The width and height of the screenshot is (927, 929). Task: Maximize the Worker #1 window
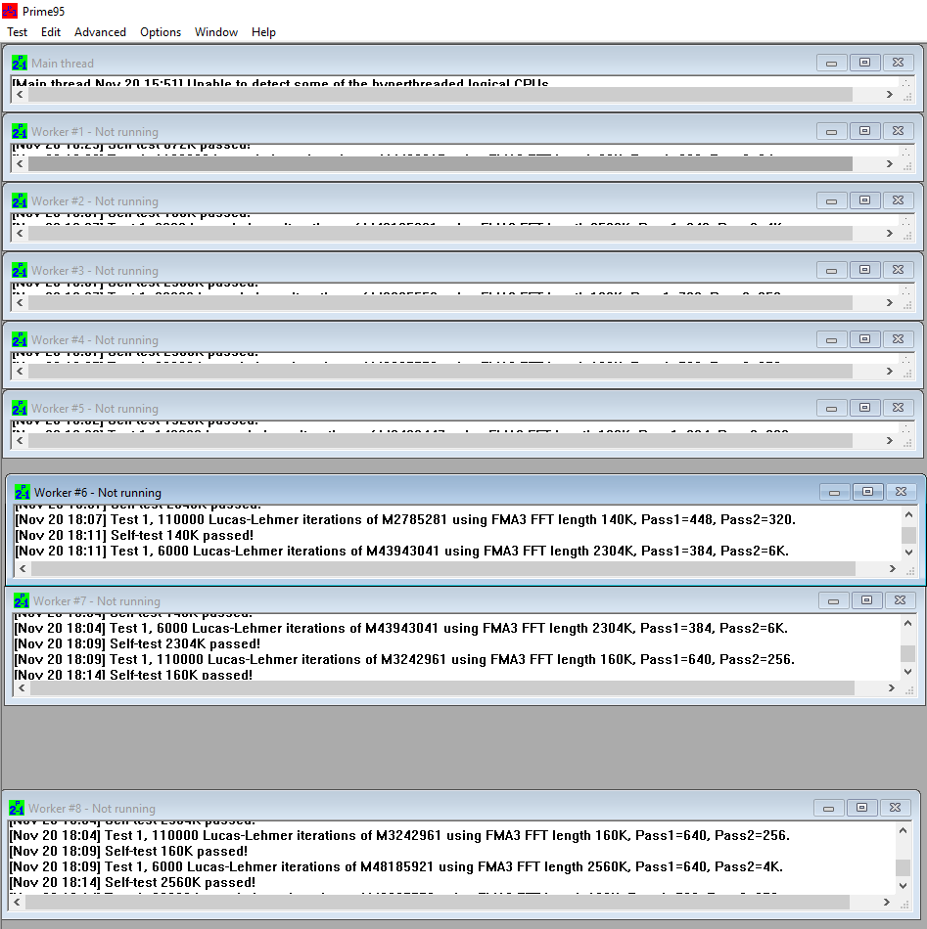click(x=864, y=131)
